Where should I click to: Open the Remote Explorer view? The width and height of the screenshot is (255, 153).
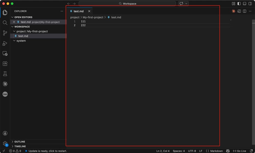click(5, 53)
